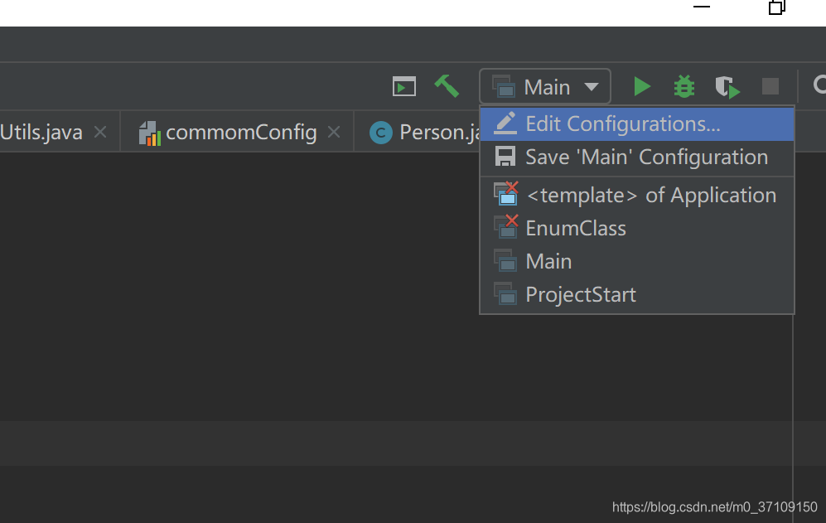
Task: Build project with the hammer icon
Action: [447, 86]
